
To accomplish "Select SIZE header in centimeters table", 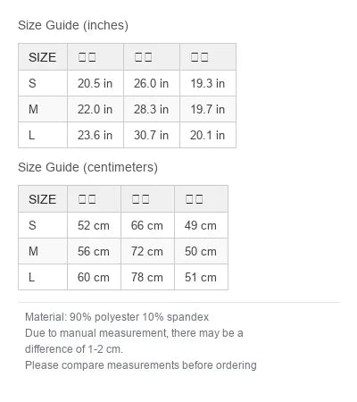I will (x=43, y=199).
